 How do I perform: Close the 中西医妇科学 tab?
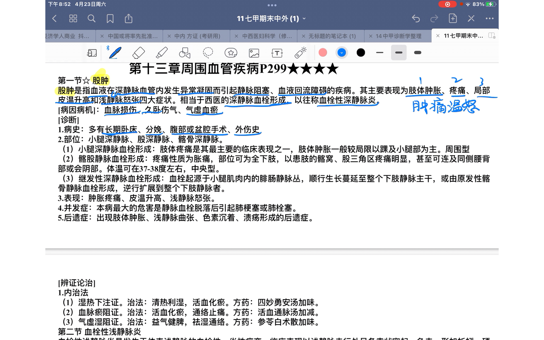pos(236,36)
